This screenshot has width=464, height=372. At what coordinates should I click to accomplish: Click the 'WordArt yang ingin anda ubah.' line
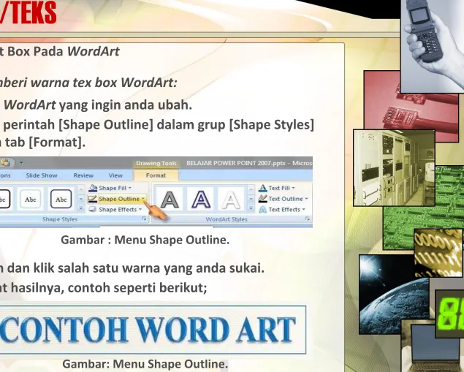98,105
